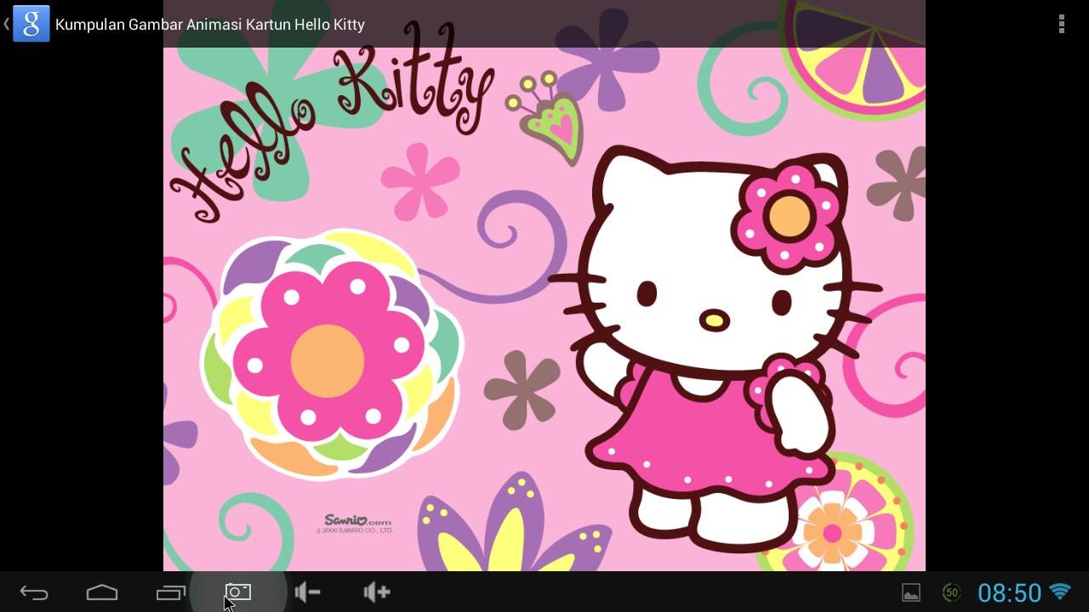Tap the 08:50 clock in status bar
Screen dimensions: 1089x612
click(x=1009, y=592)
